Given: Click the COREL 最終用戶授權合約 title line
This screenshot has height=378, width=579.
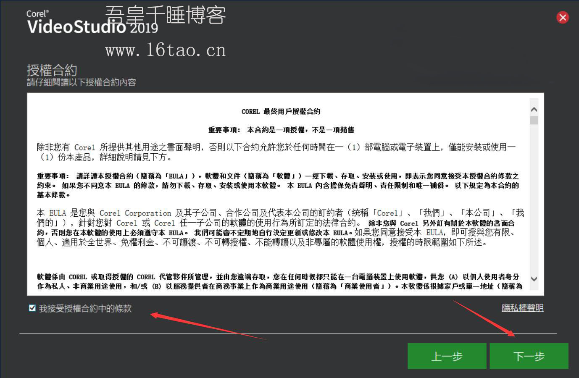Looking at the screenshot, I should coord(281,111).
